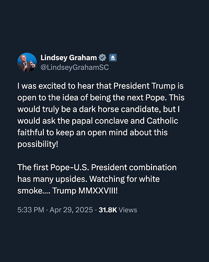Image resolution: width=209 pixels, height=262 pixels.
Task: Click the government building affiliation badge
Action: pyautogui.click(x=113, y=58)
